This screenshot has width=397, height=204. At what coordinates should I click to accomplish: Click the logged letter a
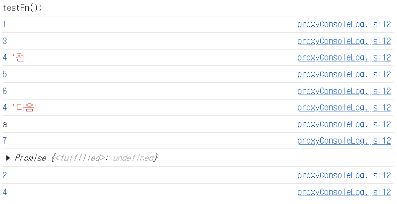(5, 125)
